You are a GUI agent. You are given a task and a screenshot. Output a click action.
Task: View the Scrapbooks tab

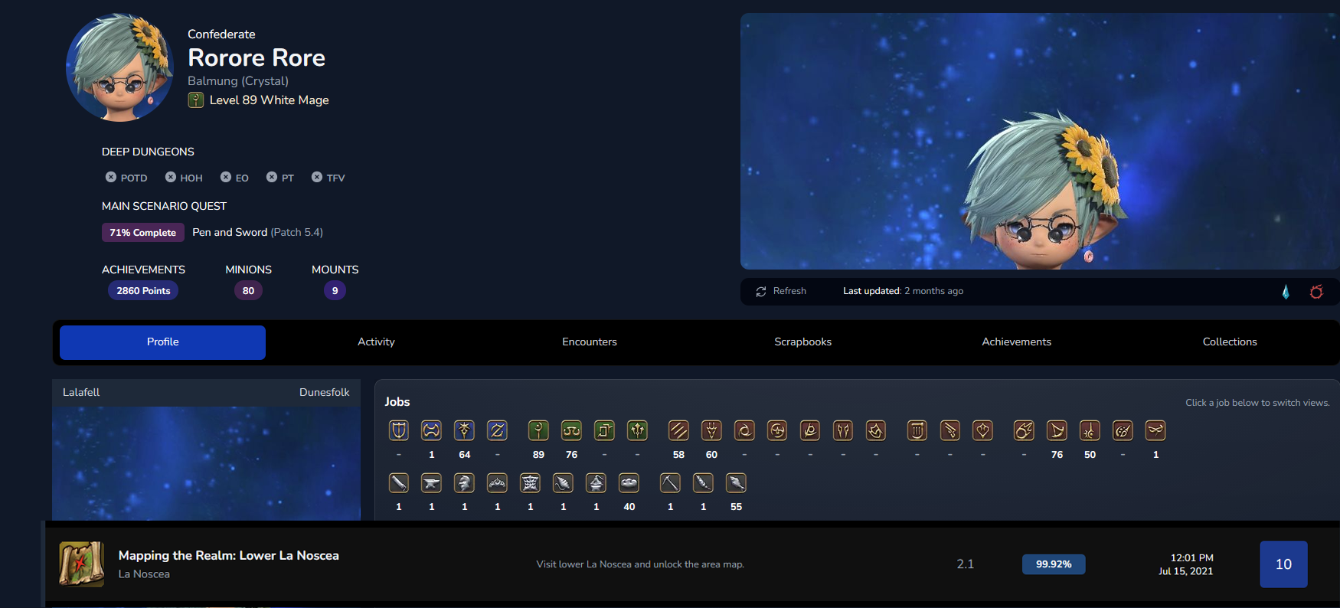pyautogui.click(x=803, y=342)
